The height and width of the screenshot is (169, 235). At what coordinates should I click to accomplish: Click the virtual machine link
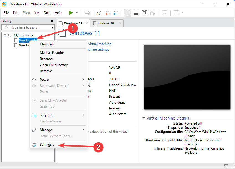pyautogui.click(x=100, y=44)
